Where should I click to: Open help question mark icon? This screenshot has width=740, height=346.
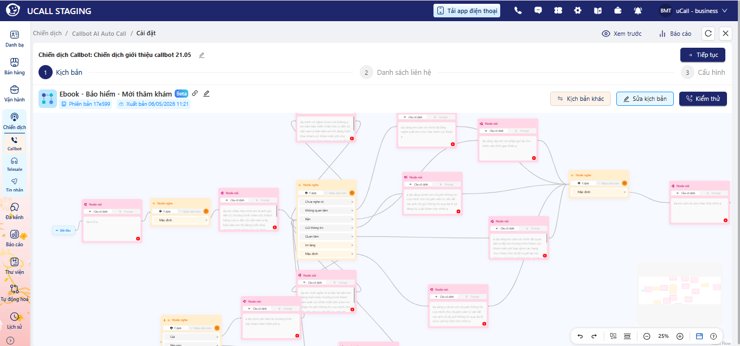tap(713, 336)
